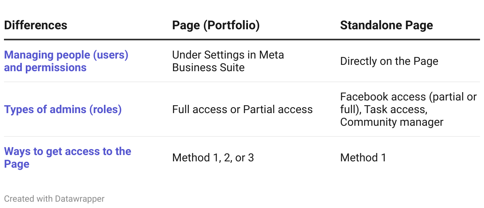Image resolution: width=484 pixels, height=208 pixels.
Task: Click the 'Under Settings in Meta Business Suite' cell
Action: [228, 61]
